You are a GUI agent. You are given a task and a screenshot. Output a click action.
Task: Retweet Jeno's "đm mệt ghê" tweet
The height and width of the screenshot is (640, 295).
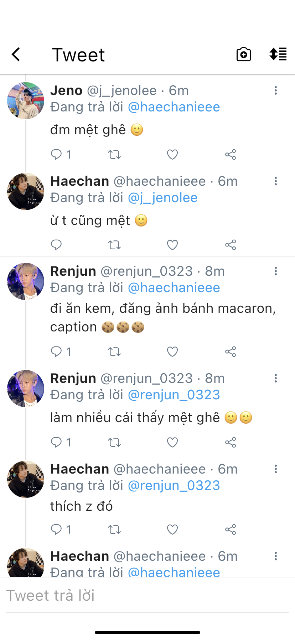(x=114, y=155)
